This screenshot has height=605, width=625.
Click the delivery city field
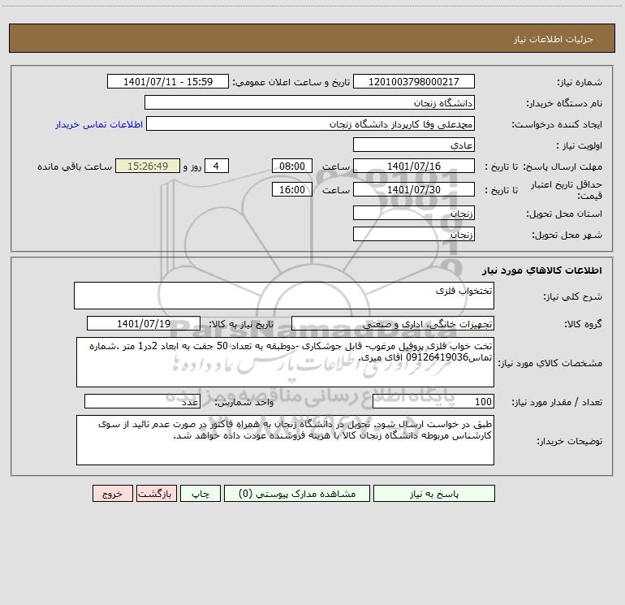pyautogui.click(x=414, y=234)
